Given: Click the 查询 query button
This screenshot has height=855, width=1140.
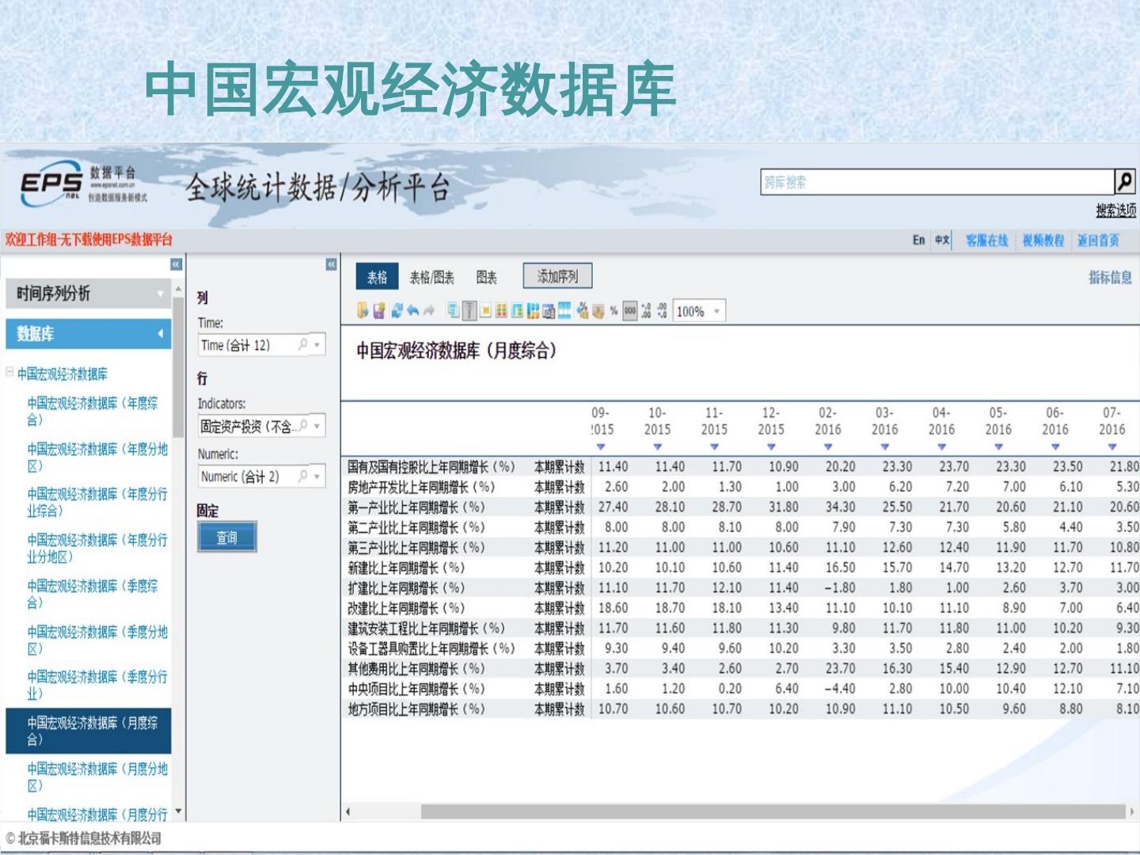Looking at the screenshot, I should (x=226, y=538).
